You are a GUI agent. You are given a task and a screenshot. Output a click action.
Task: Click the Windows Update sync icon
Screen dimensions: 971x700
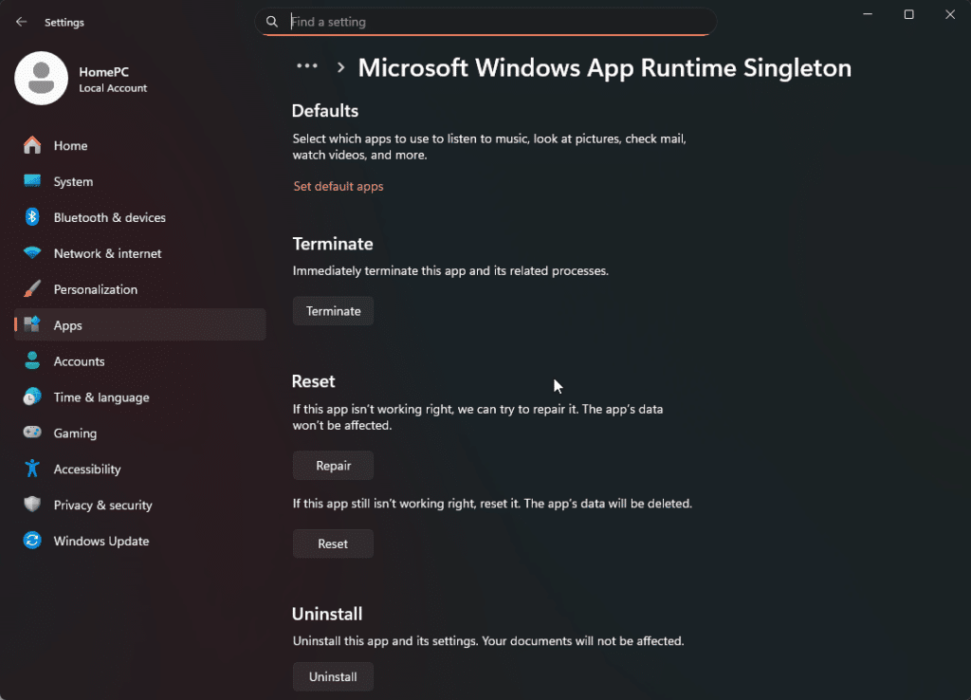(32, 541)
